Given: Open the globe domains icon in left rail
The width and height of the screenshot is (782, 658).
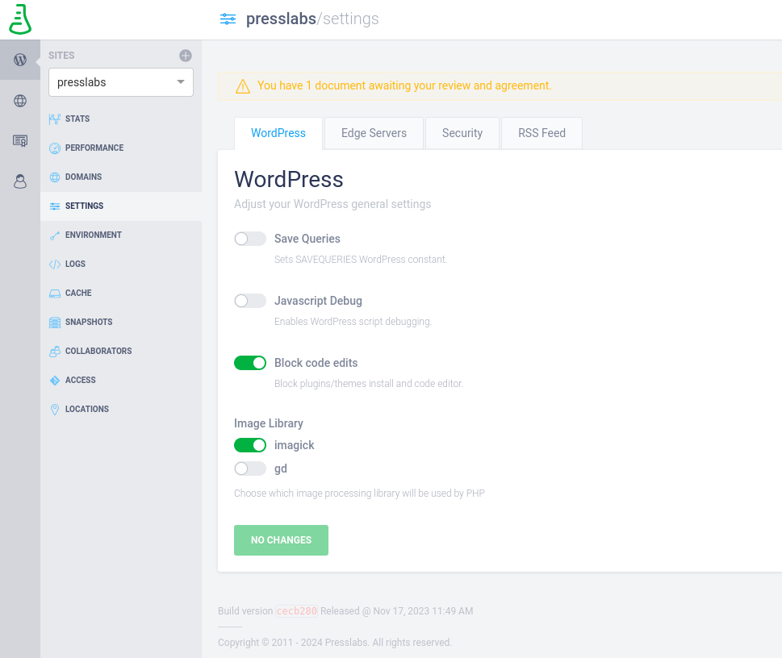Looking at the screenshot, I should click(20, 101).
